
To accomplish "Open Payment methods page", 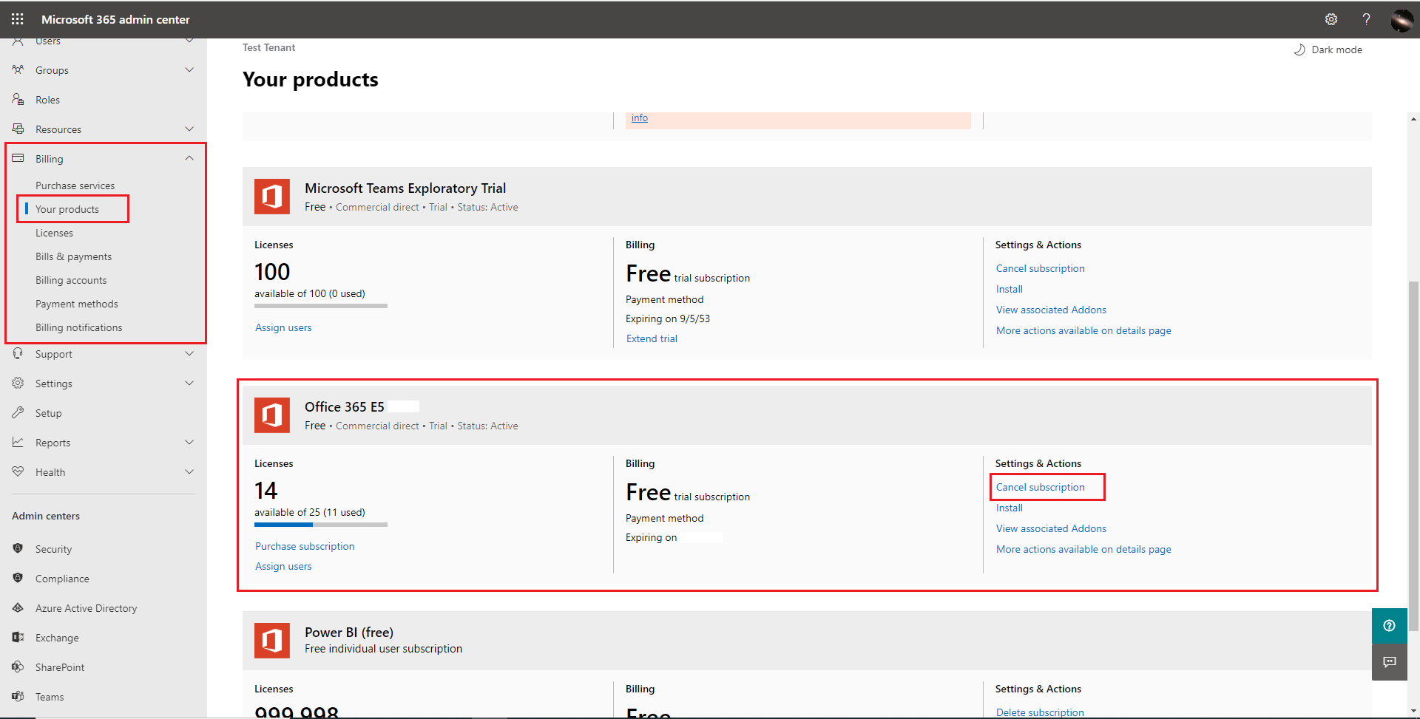I will pos(77,304).
